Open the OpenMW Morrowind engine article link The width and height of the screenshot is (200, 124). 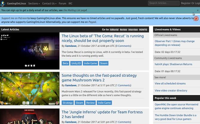point(176,106)
